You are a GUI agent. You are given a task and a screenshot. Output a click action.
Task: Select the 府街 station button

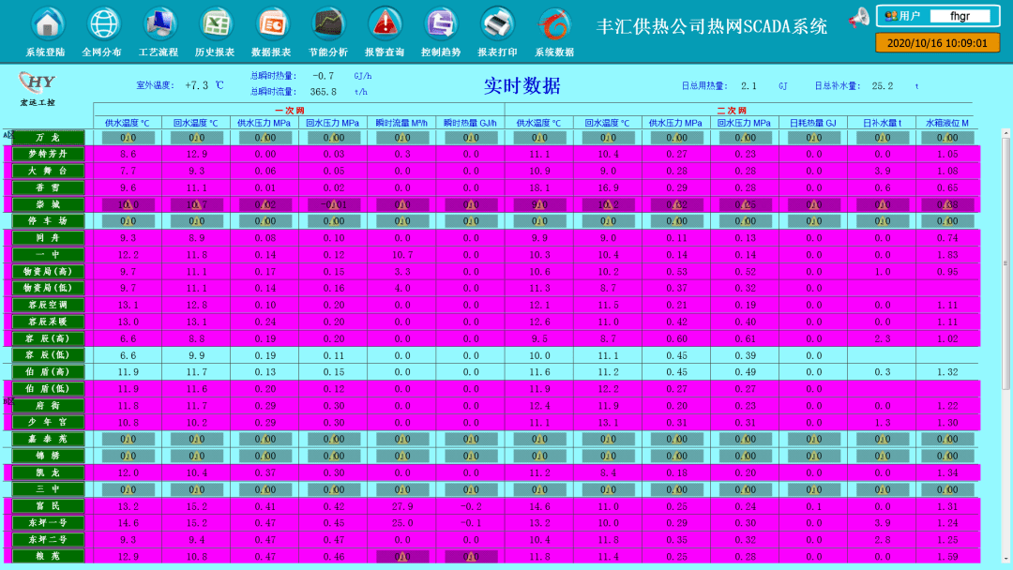tap(49, 405)
